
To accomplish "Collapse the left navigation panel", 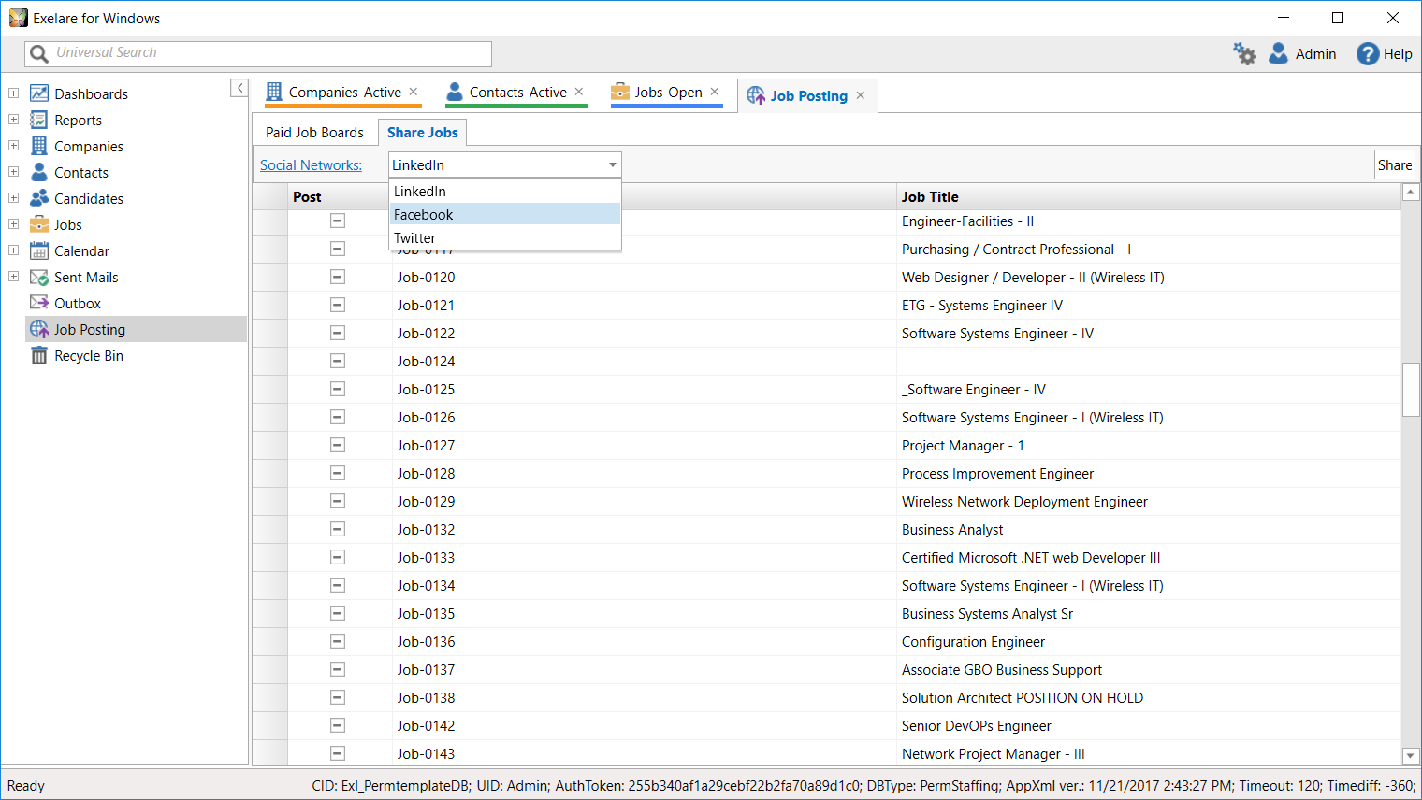I will point(239,88).
